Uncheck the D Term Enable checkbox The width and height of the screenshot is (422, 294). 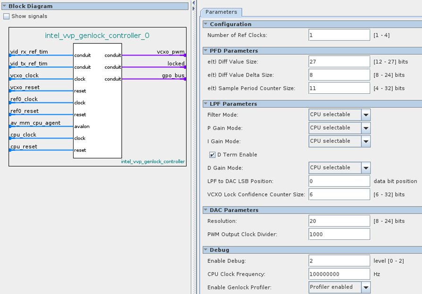click(212, 155)
